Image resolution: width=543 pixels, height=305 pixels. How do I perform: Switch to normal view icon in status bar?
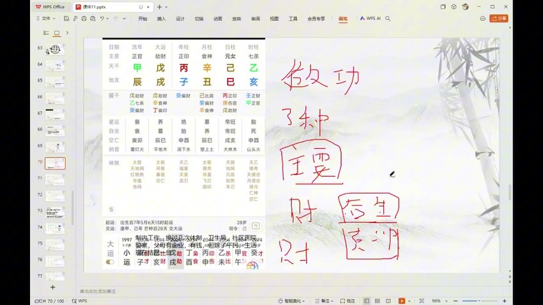click(367, 301)
